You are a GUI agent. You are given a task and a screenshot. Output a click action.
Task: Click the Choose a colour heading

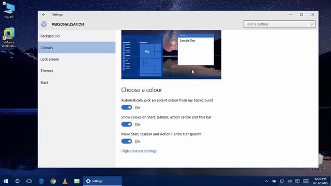[142, 90]
